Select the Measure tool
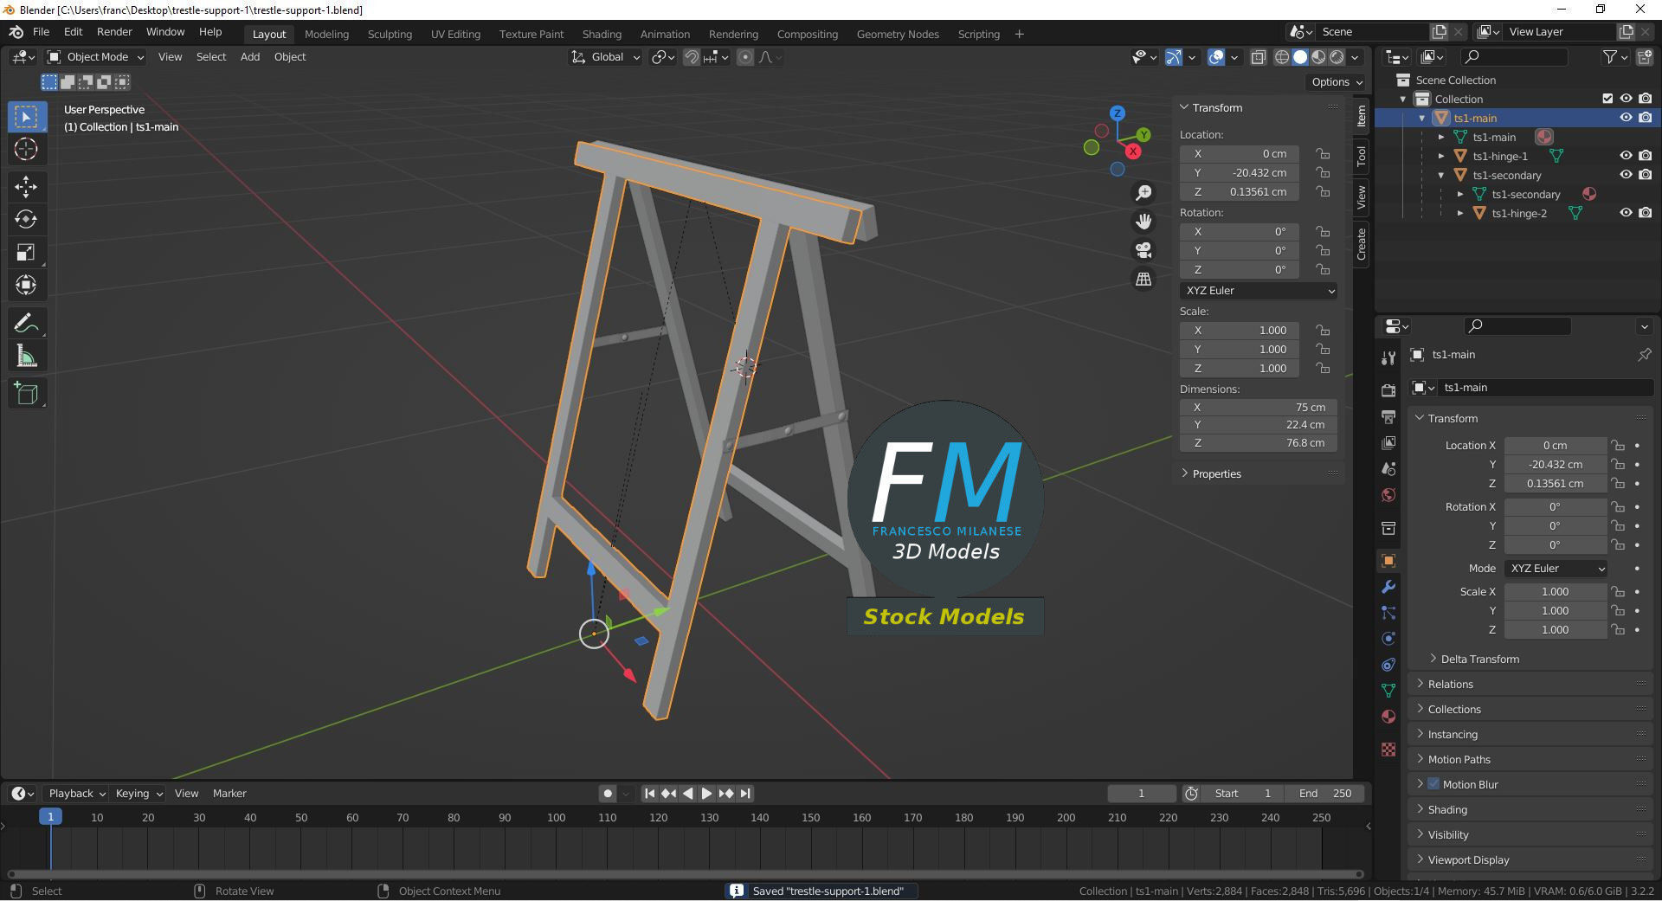 (26, 357)
